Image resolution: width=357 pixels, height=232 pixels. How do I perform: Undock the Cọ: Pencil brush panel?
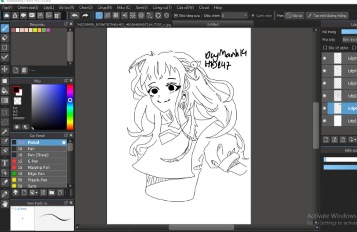pos(66,135)
